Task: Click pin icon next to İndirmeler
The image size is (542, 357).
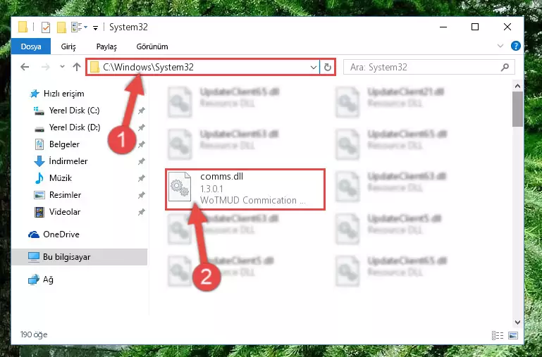Action: pyautogui.click(x=142, y=161)
